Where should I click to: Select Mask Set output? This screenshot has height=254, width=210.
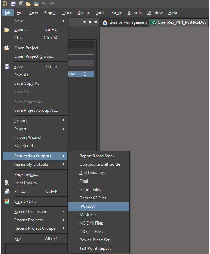pyautogui.click(x=99, y=215)
